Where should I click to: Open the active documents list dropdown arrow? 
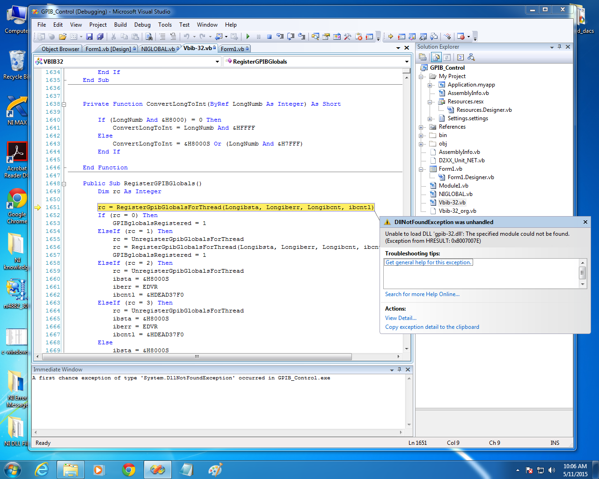coord(398,48)
